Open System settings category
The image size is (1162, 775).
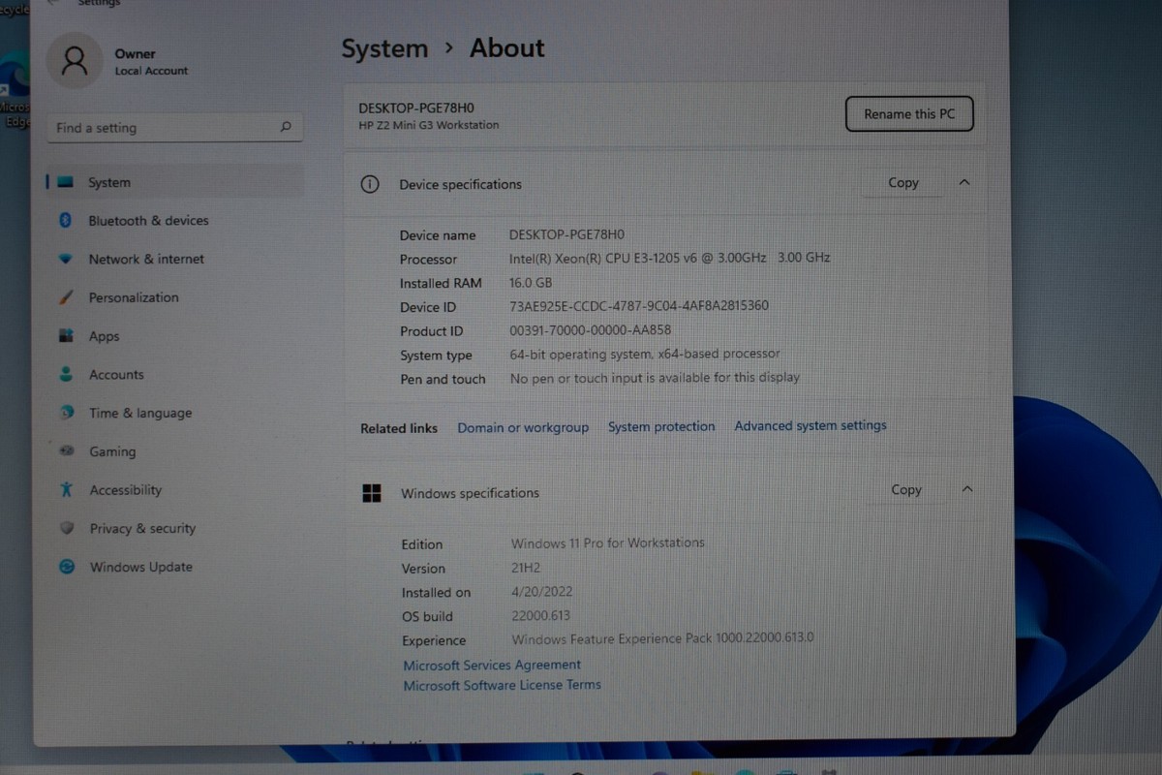(x=176, y=182)
